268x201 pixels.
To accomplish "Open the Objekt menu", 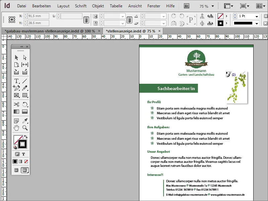I will coord(97,6).
